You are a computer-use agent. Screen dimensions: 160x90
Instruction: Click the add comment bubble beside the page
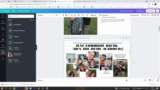pyautogui.click(x=133, y=42)
